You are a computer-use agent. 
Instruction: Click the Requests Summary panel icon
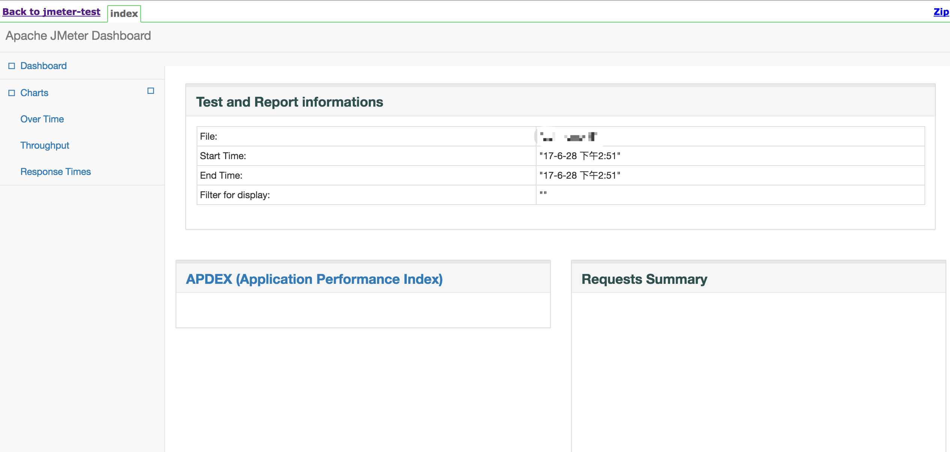click(644, 280)
